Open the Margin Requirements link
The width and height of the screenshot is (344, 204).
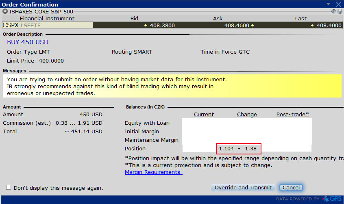pos(154,172)
